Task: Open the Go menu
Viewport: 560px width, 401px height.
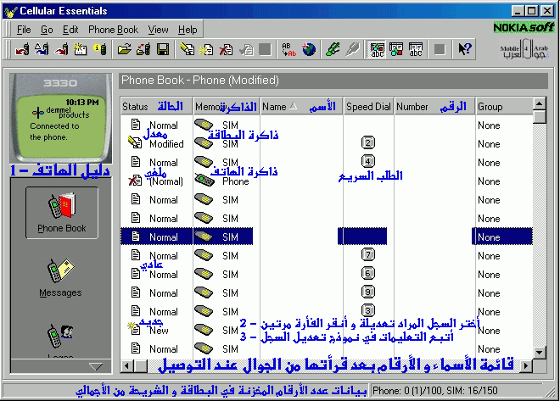Action: (47, 30)
